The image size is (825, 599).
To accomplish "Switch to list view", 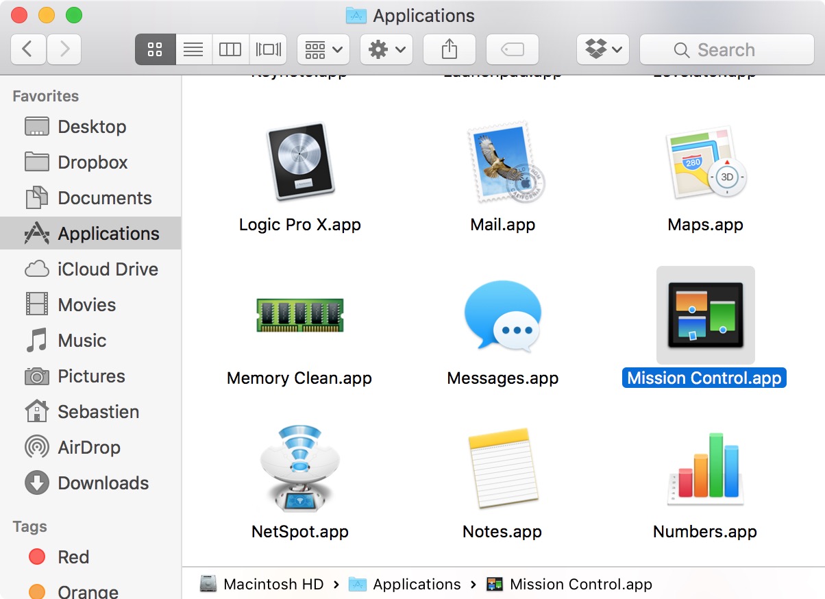I will (193, 49).
